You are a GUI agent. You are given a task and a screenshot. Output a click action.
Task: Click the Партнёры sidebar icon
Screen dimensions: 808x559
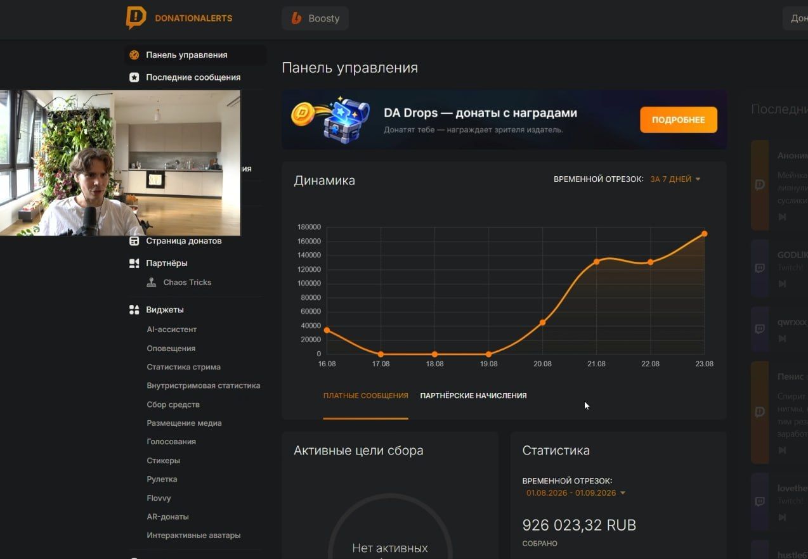[x=134, y=263]
